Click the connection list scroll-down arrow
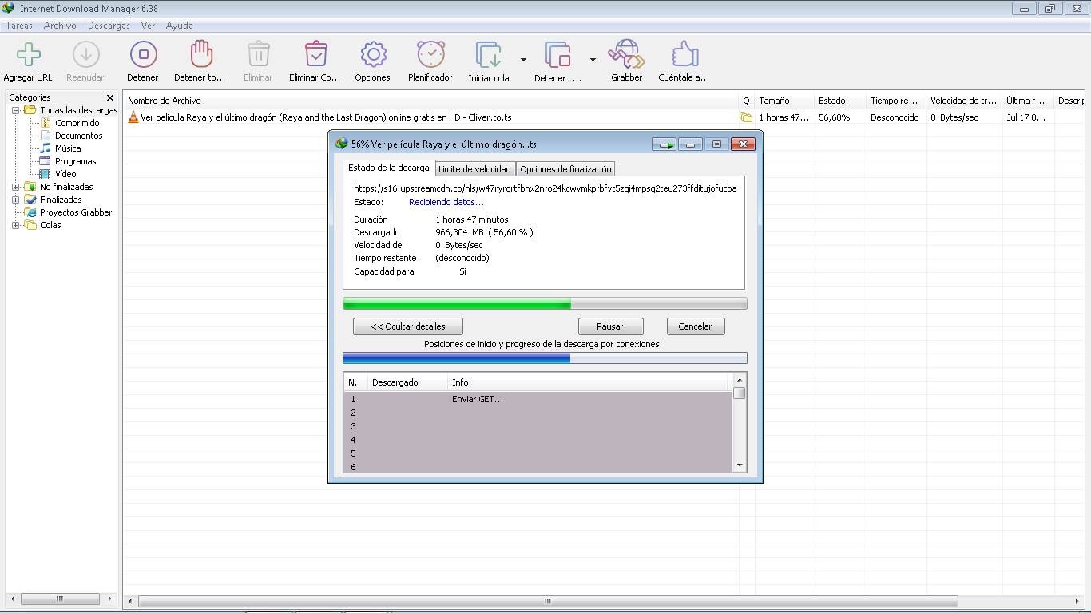1091x613 pixels. (740, 465)
